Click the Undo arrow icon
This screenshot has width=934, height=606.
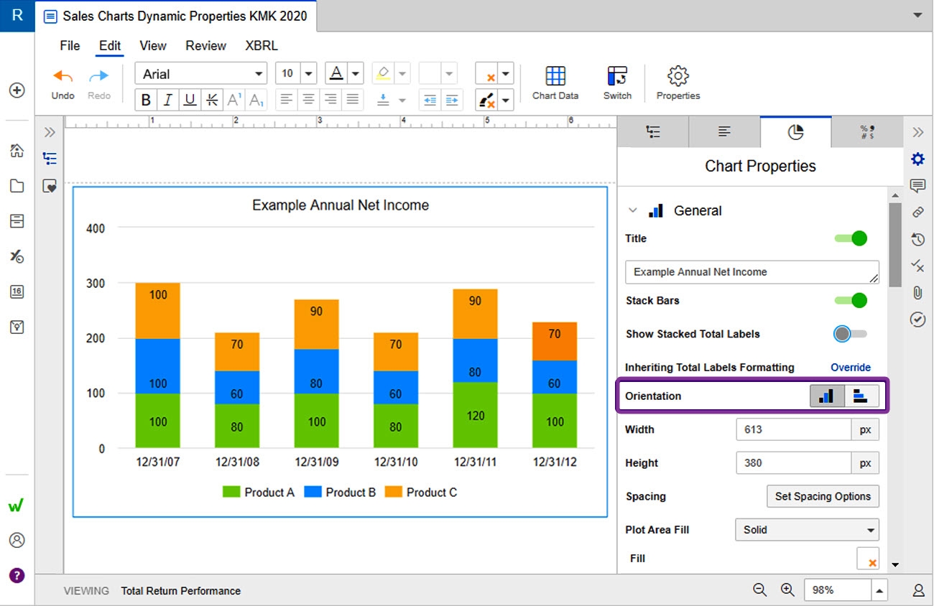click(62, 75)
